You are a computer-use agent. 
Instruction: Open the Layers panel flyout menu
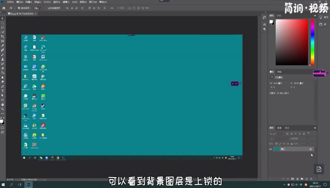(x=315, y=128)
